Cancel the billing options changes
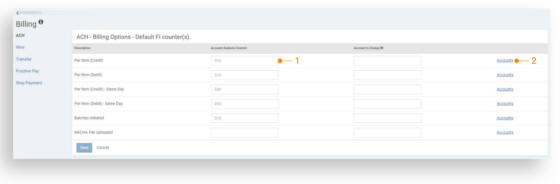The width and height of the screenshot is (560, 184). pos(103,148)
